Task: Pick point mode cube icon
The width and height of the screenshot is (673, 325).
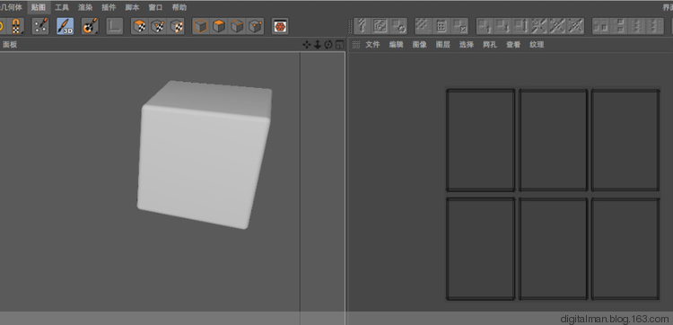Action: tap(256, 26)
